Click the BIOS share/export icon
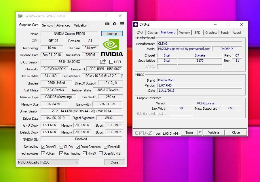Viewport: 260px width, 182px height. click(103, 62)
